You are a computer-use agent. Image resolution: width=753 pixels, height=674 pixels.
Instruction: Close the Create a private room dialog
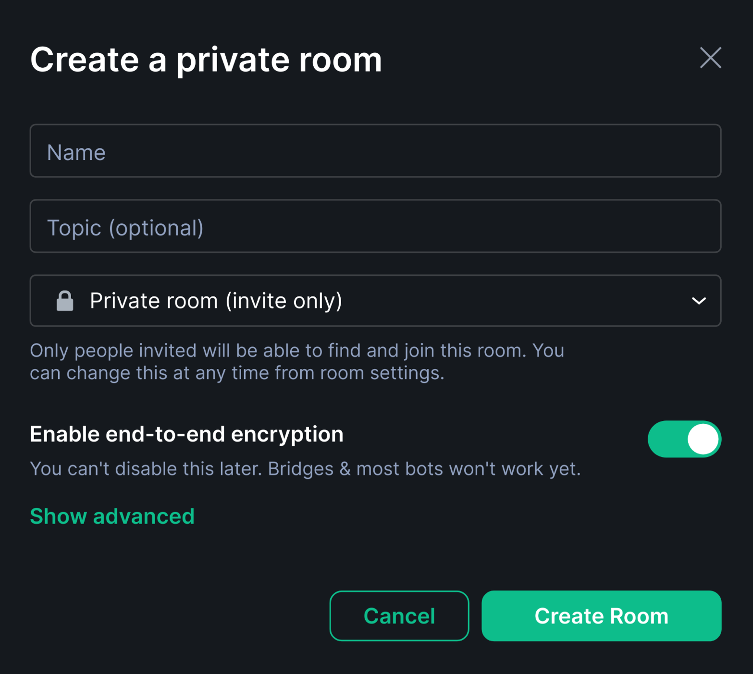click(x=710, y=58)
